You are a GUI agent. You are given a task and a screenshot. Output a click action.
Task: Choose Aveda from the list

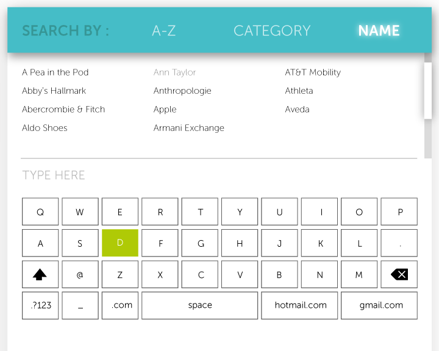click(x=297, y=109)
